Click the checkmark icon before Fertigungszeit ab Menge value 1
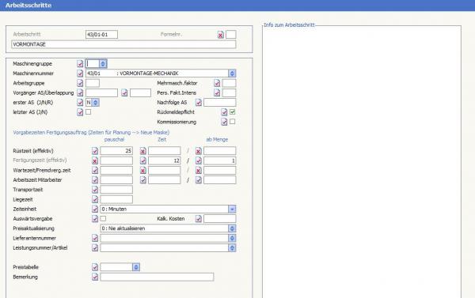This screenshot has height=298, width=475. [x=199, y=160]
